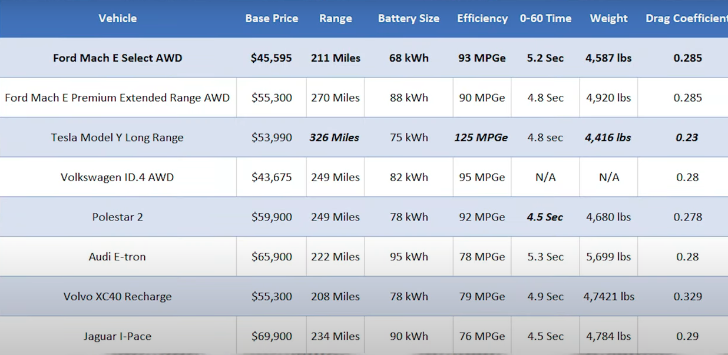
Task: Click the 0.329 drag coefficient value
Action: point(688,297)
